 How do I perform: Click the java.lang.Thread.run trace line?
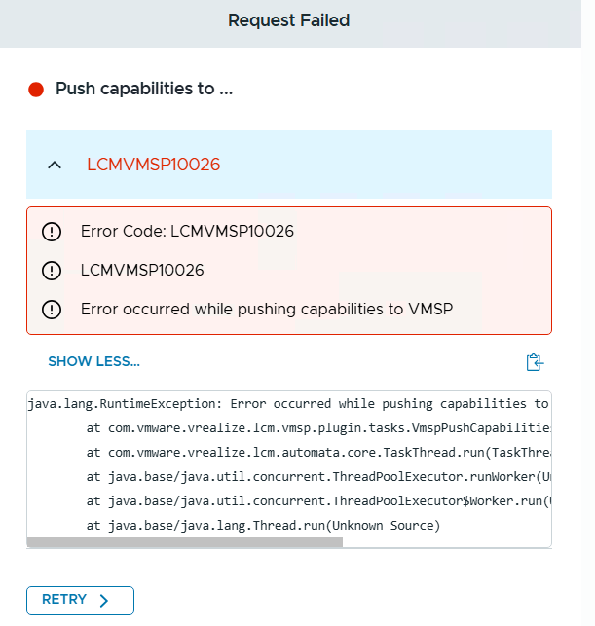[x=263, y=526]
